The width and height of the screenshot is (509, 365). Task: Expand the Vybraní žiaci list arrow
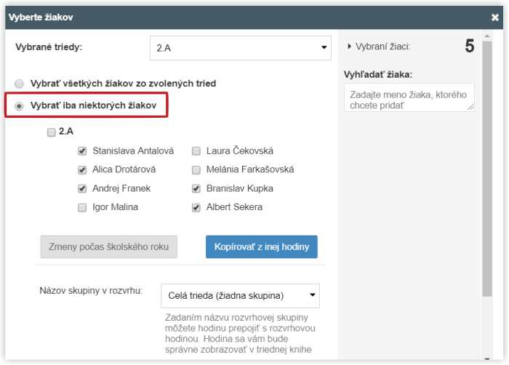pyautogui.click(x=349, y=47)
